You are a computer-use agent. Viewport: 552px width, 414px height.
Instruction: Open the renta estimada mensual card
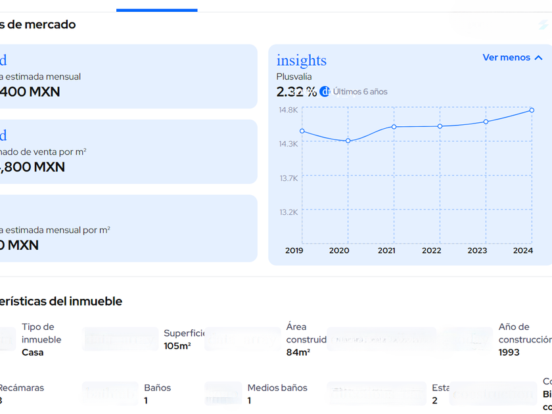click(125, 77)
